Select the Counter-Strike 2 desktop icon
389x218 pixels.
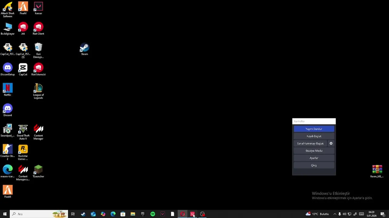[x=8, y=152]
